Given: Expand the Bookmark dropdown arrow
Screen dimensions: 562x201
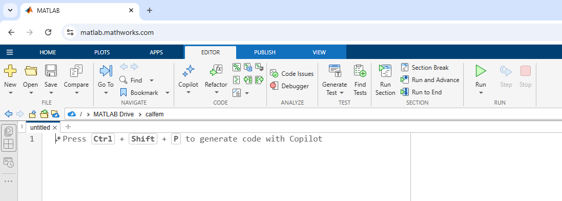Looking at the screenshot, I should click(x=168, y=93).
